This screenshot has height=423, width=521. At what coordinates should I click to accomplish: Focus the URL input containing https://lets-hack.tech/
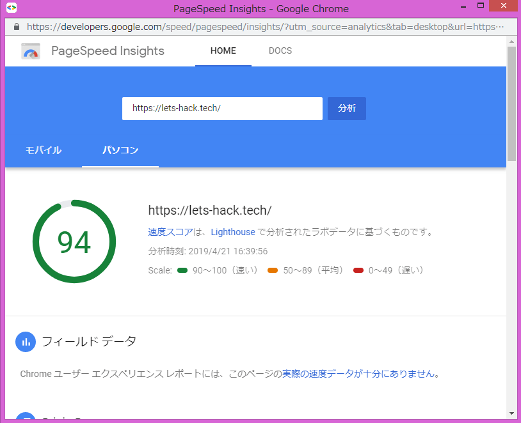pos(222,109)
